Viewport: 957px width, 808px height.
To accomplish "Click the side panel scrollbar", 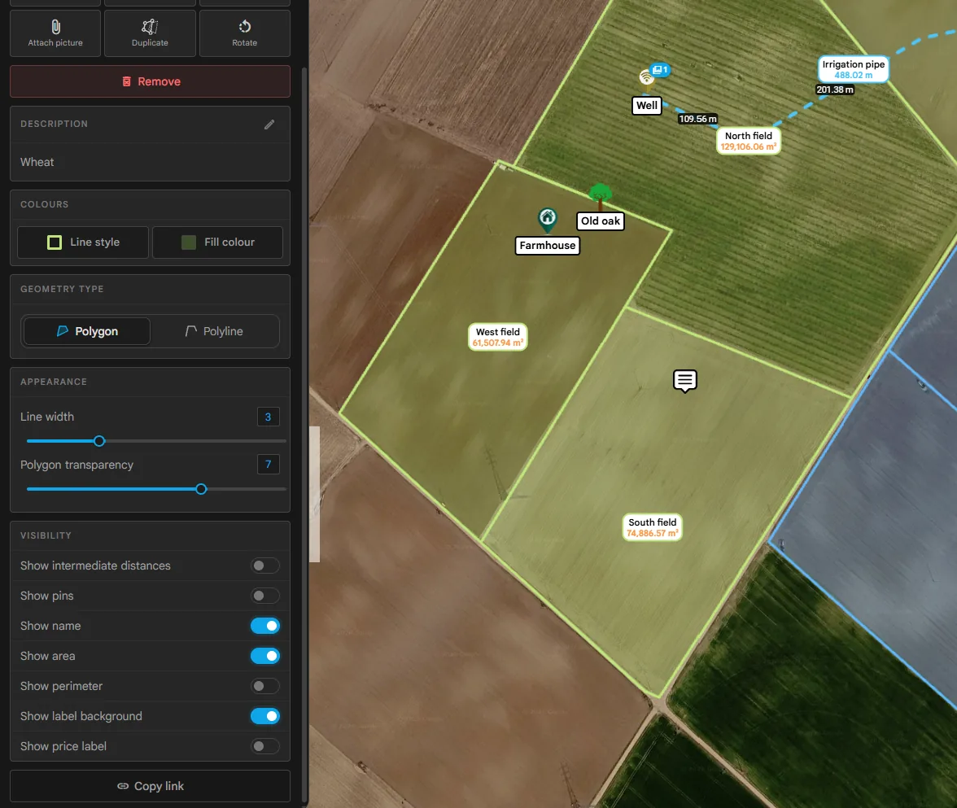I will (x=304, y=433).
